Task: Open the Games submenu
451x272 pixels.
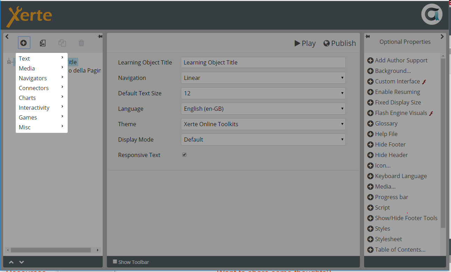Action: click(x=41, y=117)
